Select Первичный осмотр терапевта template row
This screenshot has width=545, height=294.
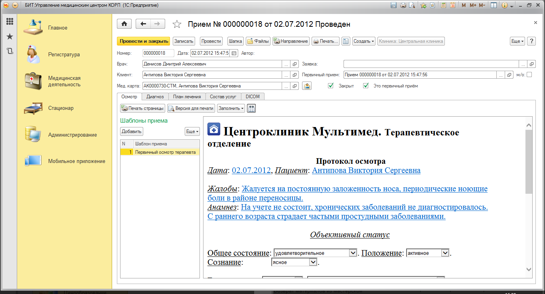[160, 152]
